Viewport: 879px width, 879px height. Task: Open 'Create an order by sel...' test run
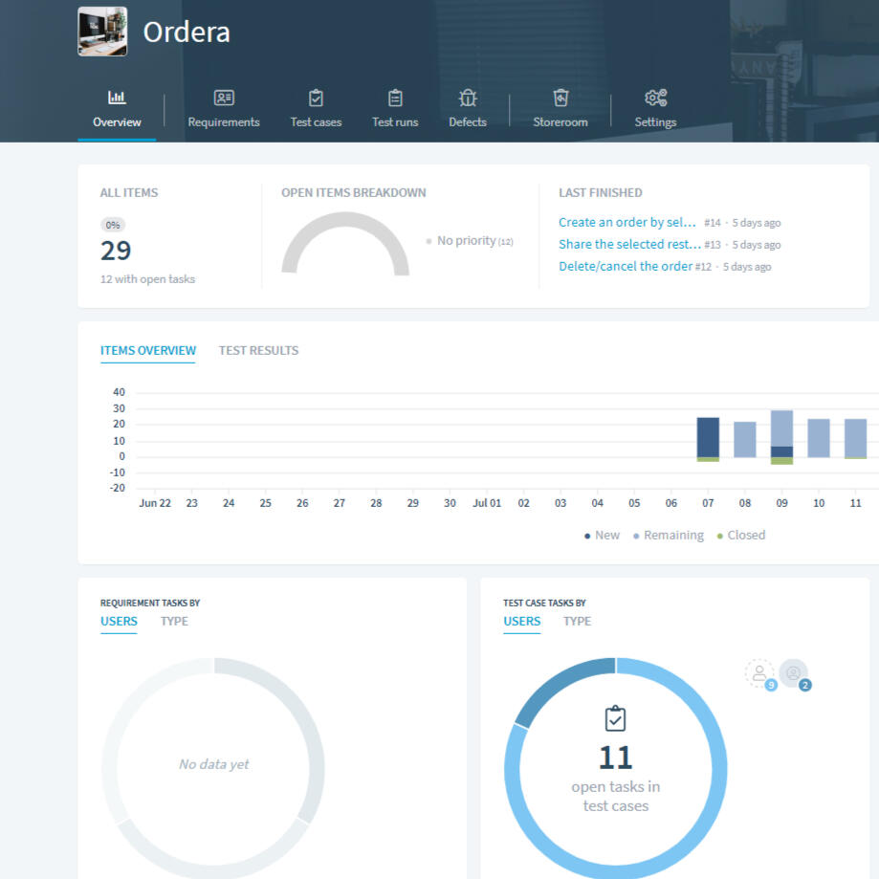[627, 223]
